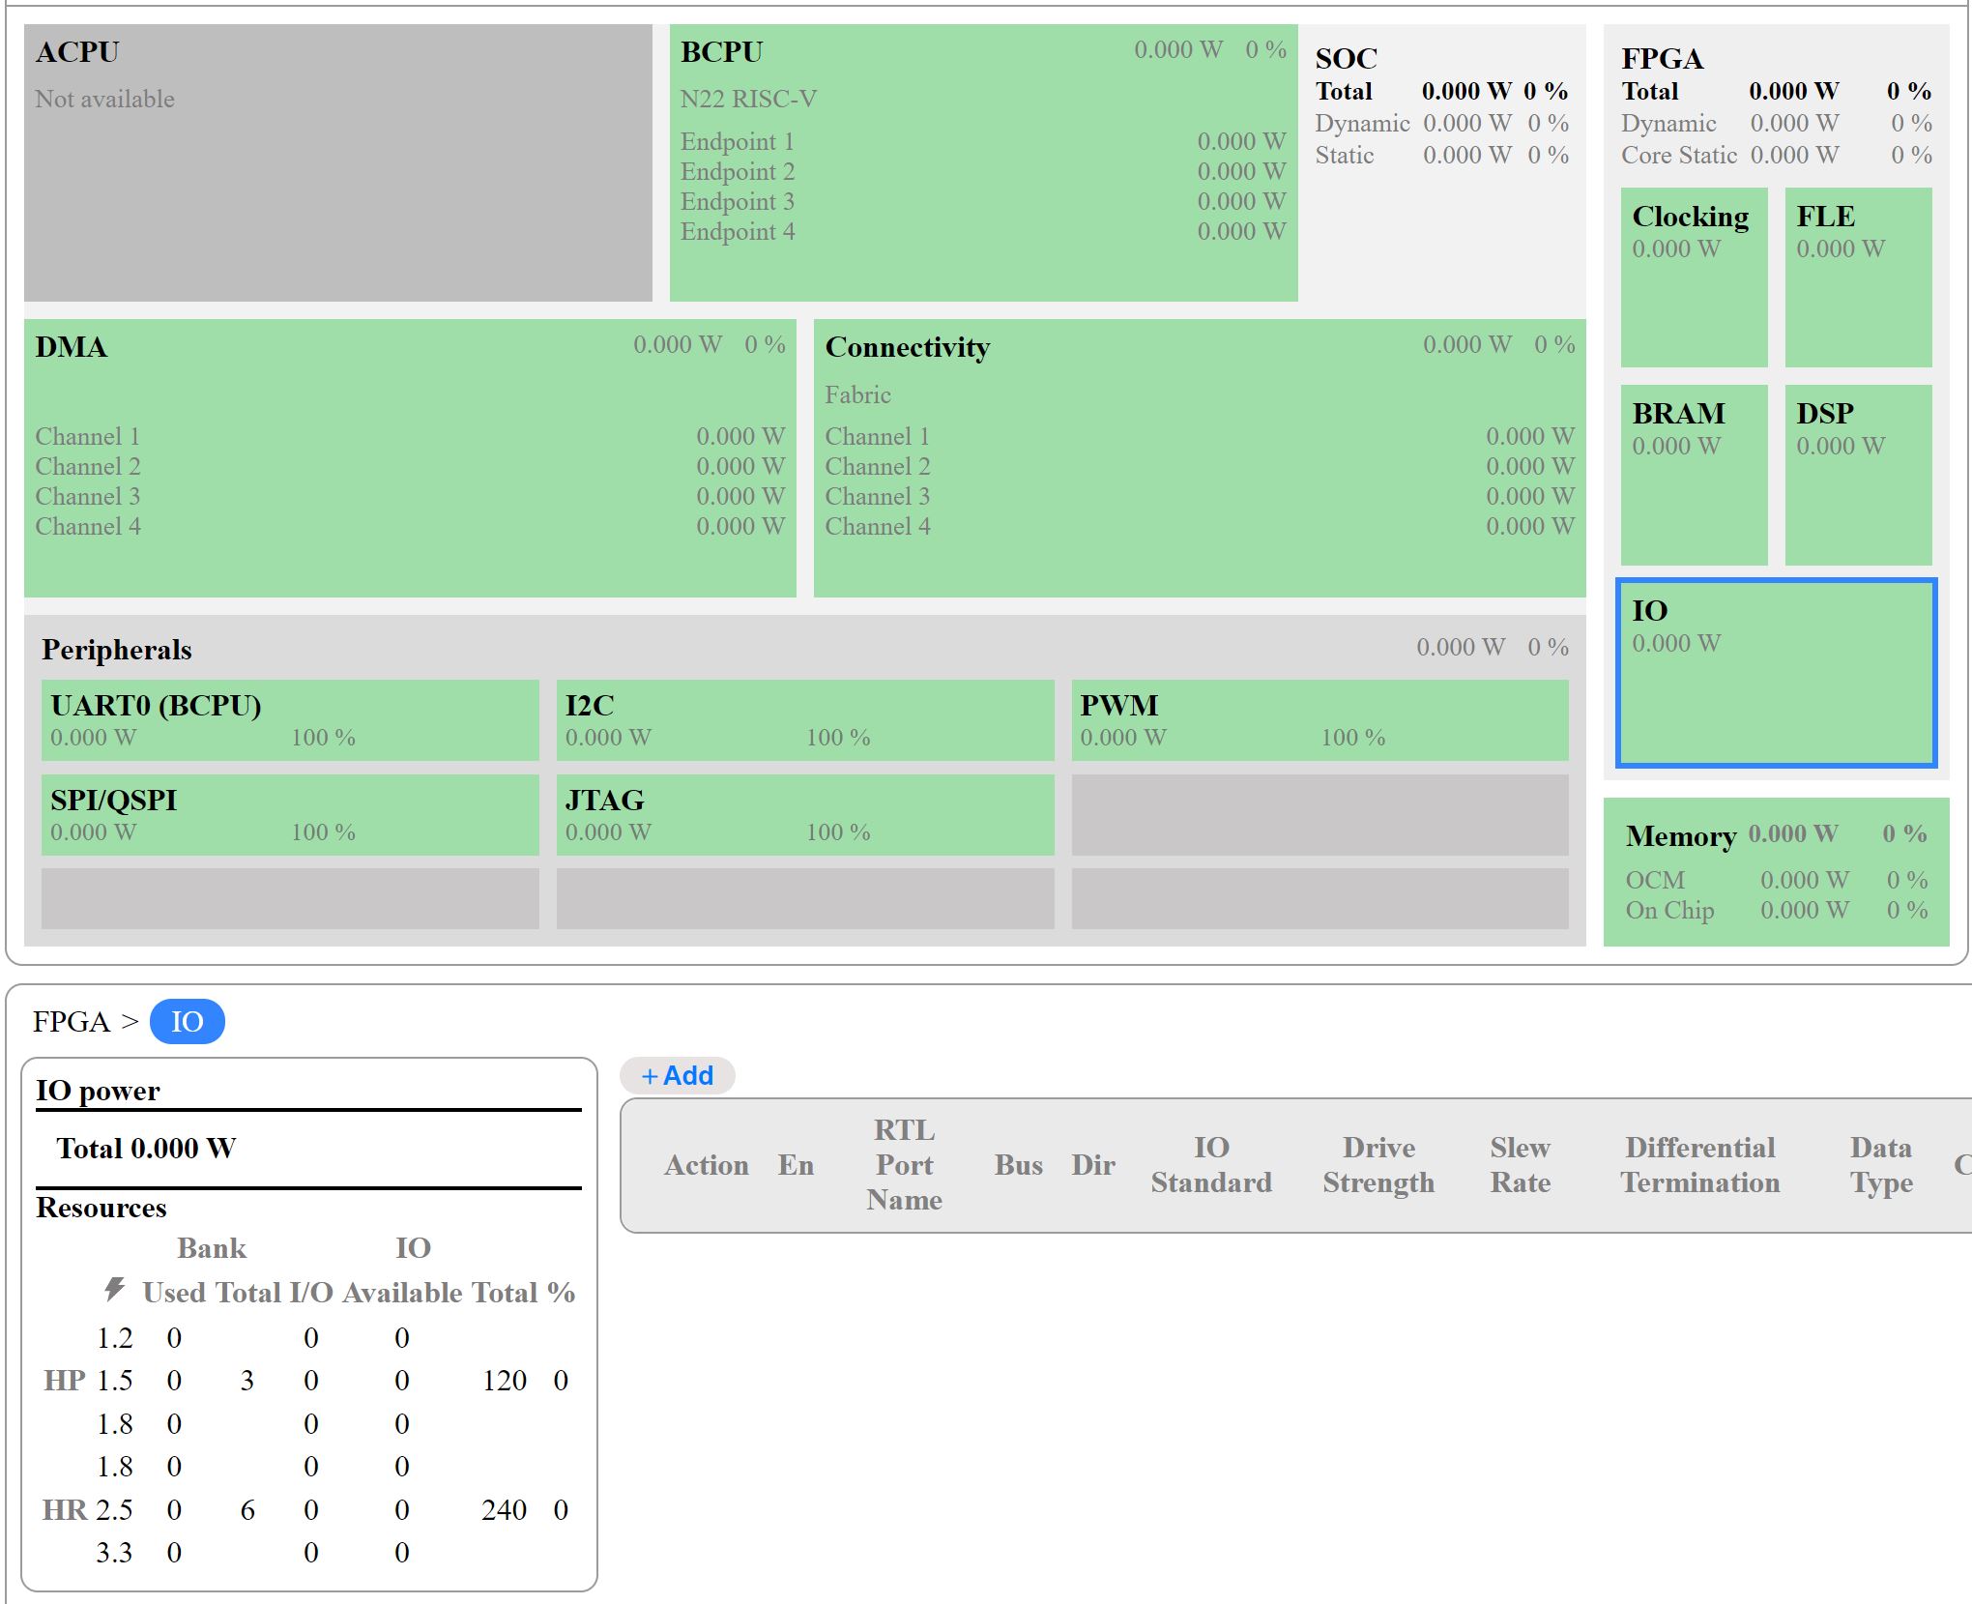Open the BCPU power block
The height and width of the screenshot is (1604, 1972).
(x=983, y=162)
